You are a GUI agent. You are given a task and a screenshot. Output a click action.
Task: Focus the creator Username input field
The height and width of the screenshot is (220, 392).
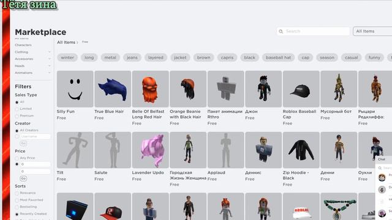[x=36, y=136]
